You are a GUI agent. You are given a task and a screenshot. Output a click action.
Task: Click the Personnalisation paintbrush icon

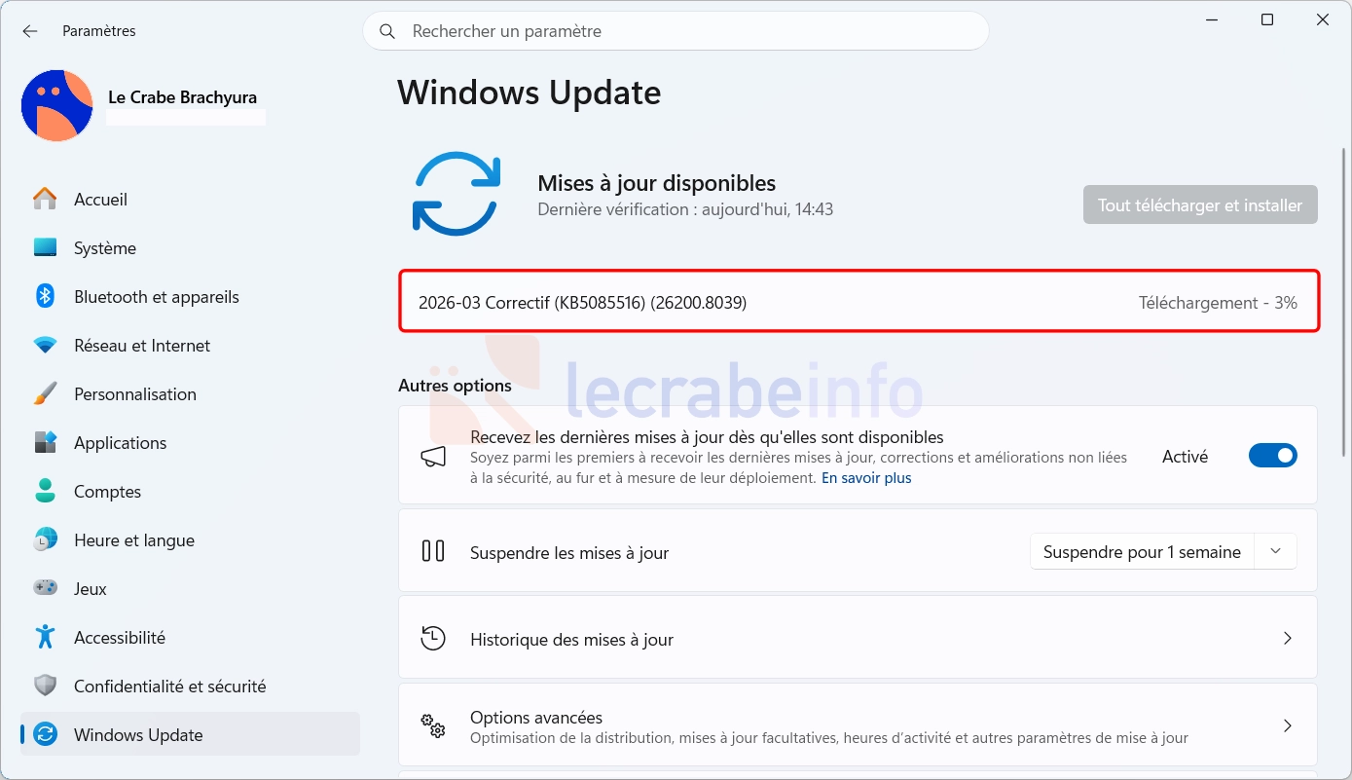click(45, 394)
